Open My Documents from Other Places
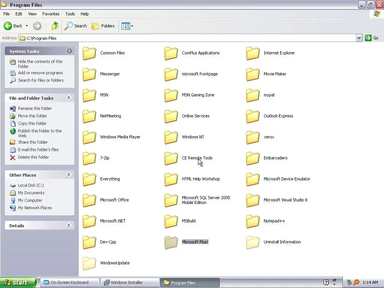Screen dimensions: 384x288 click(x=31, y=193)
